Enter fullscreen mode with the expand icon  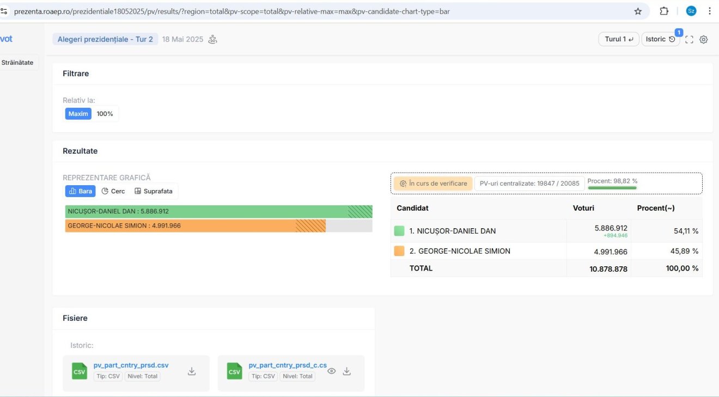tap(689, 39)
